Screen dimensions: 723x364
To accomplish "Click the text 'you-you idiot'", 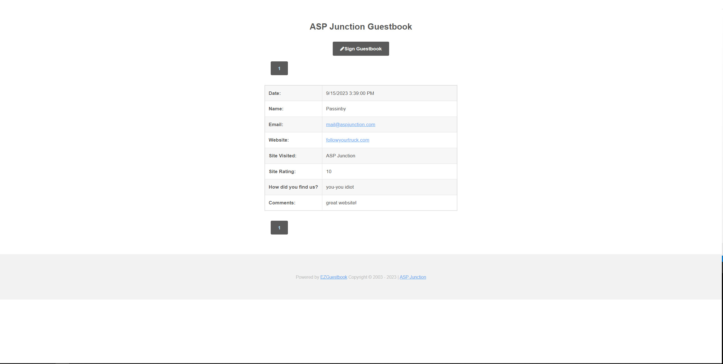I will point(340,187).
